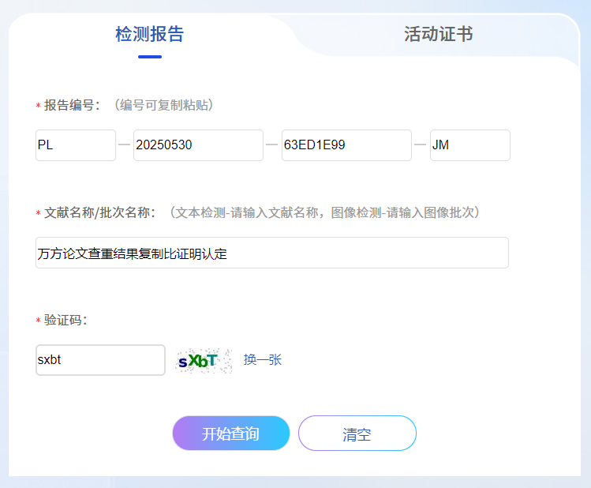Click the 文献名称 input field
The width and height of the screenshot is (591, 488).
point(272,253)
